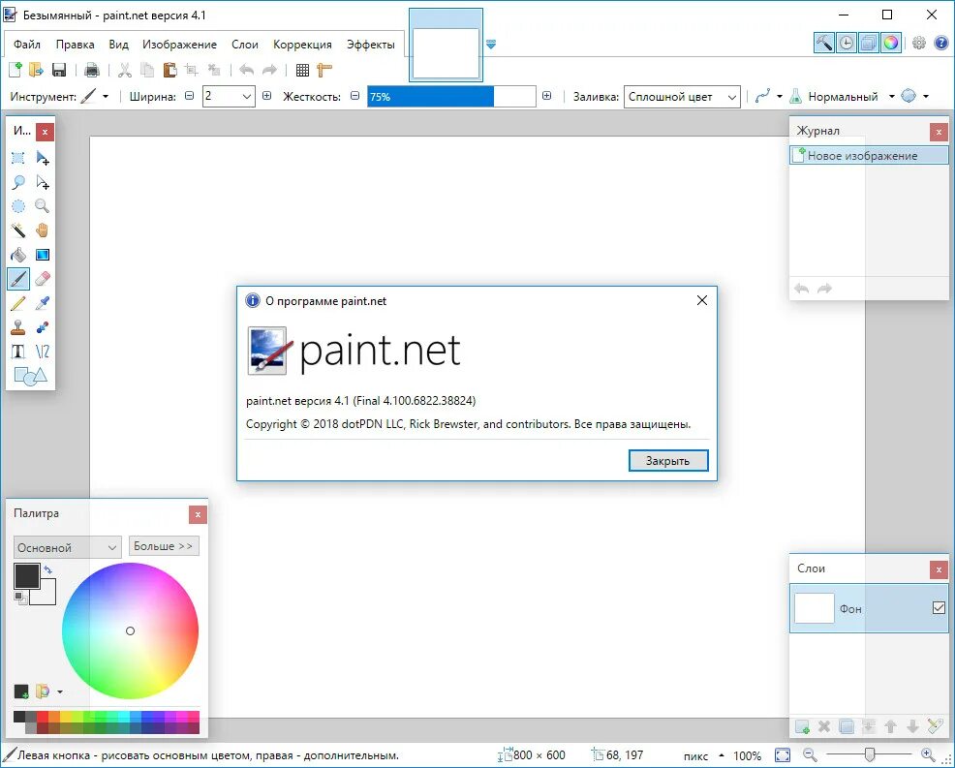This screenshot has height=768, width=955.
Task: Select the Move Selection tool
Action: [x=42, y=182]
